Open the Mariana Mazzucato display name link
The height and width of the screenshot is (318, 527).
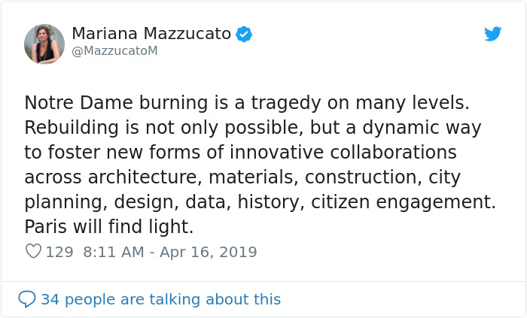click(151, 34)
